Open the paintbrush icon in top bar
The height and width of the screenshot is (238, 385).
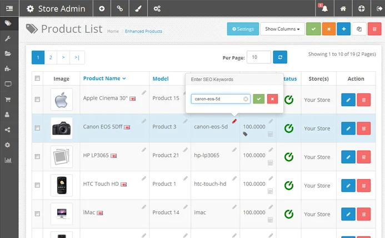pyautogui.click(x=138, y=8)
